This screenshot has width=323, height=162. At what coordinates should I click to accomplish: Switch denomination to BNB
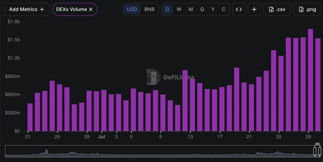tap(149, 9)
